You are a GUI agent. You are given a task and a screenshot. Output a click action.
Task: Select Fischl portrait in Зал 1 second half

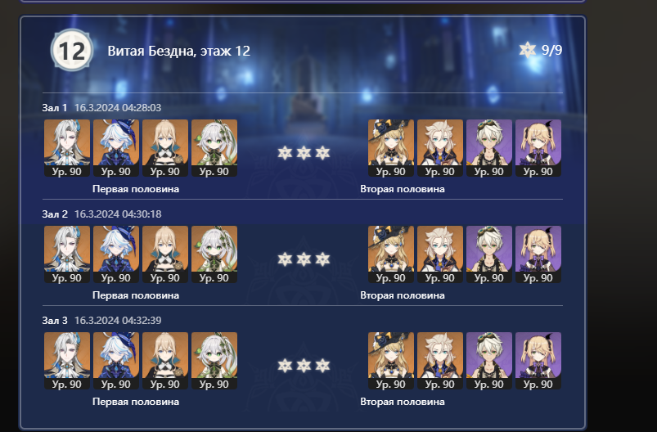[538, 148]
